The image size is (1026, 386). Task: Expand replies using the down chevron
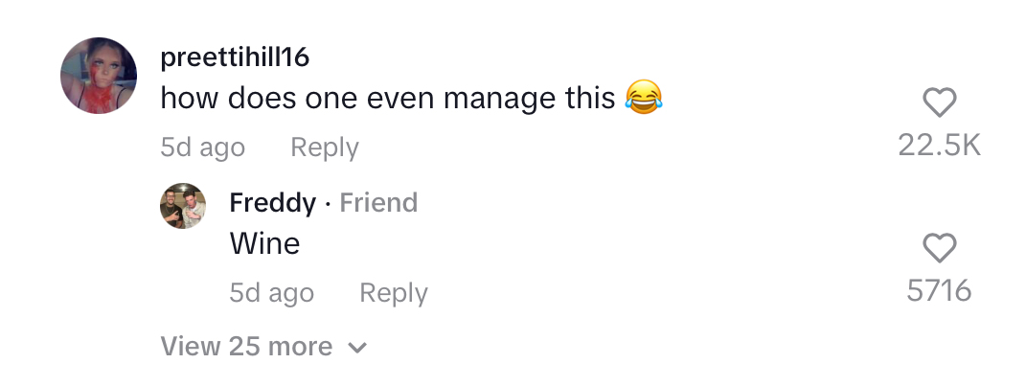(357, 348)
